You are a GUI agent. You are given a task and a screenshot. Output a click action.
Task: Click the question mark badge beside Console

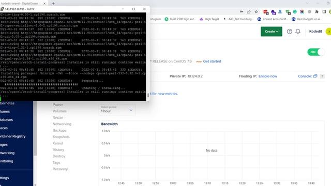pos(322,76)
